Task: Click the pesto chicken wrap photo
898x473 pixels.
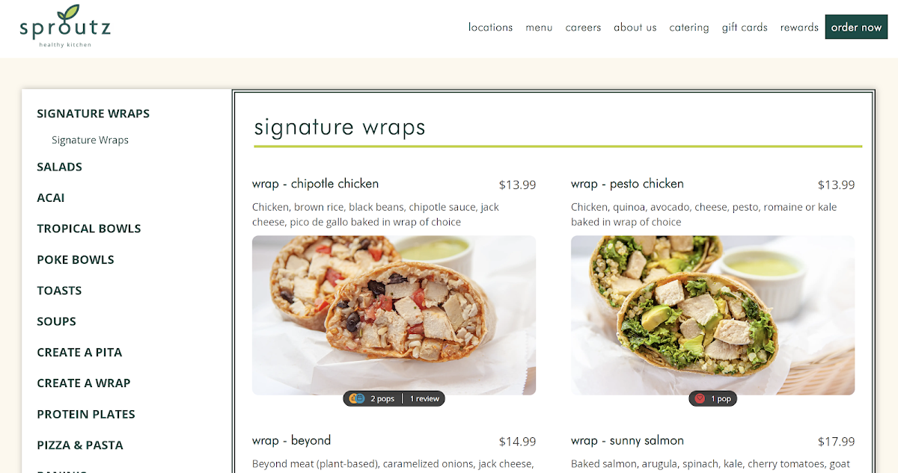Action: pyautogui.click(x=712, y=315)
